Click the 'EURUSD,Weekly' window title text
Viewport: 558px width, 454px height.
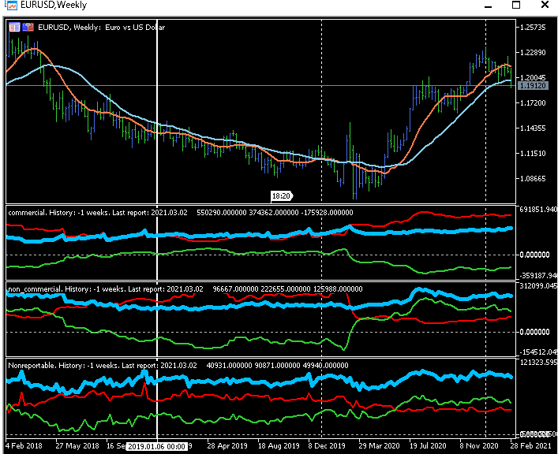54,5
